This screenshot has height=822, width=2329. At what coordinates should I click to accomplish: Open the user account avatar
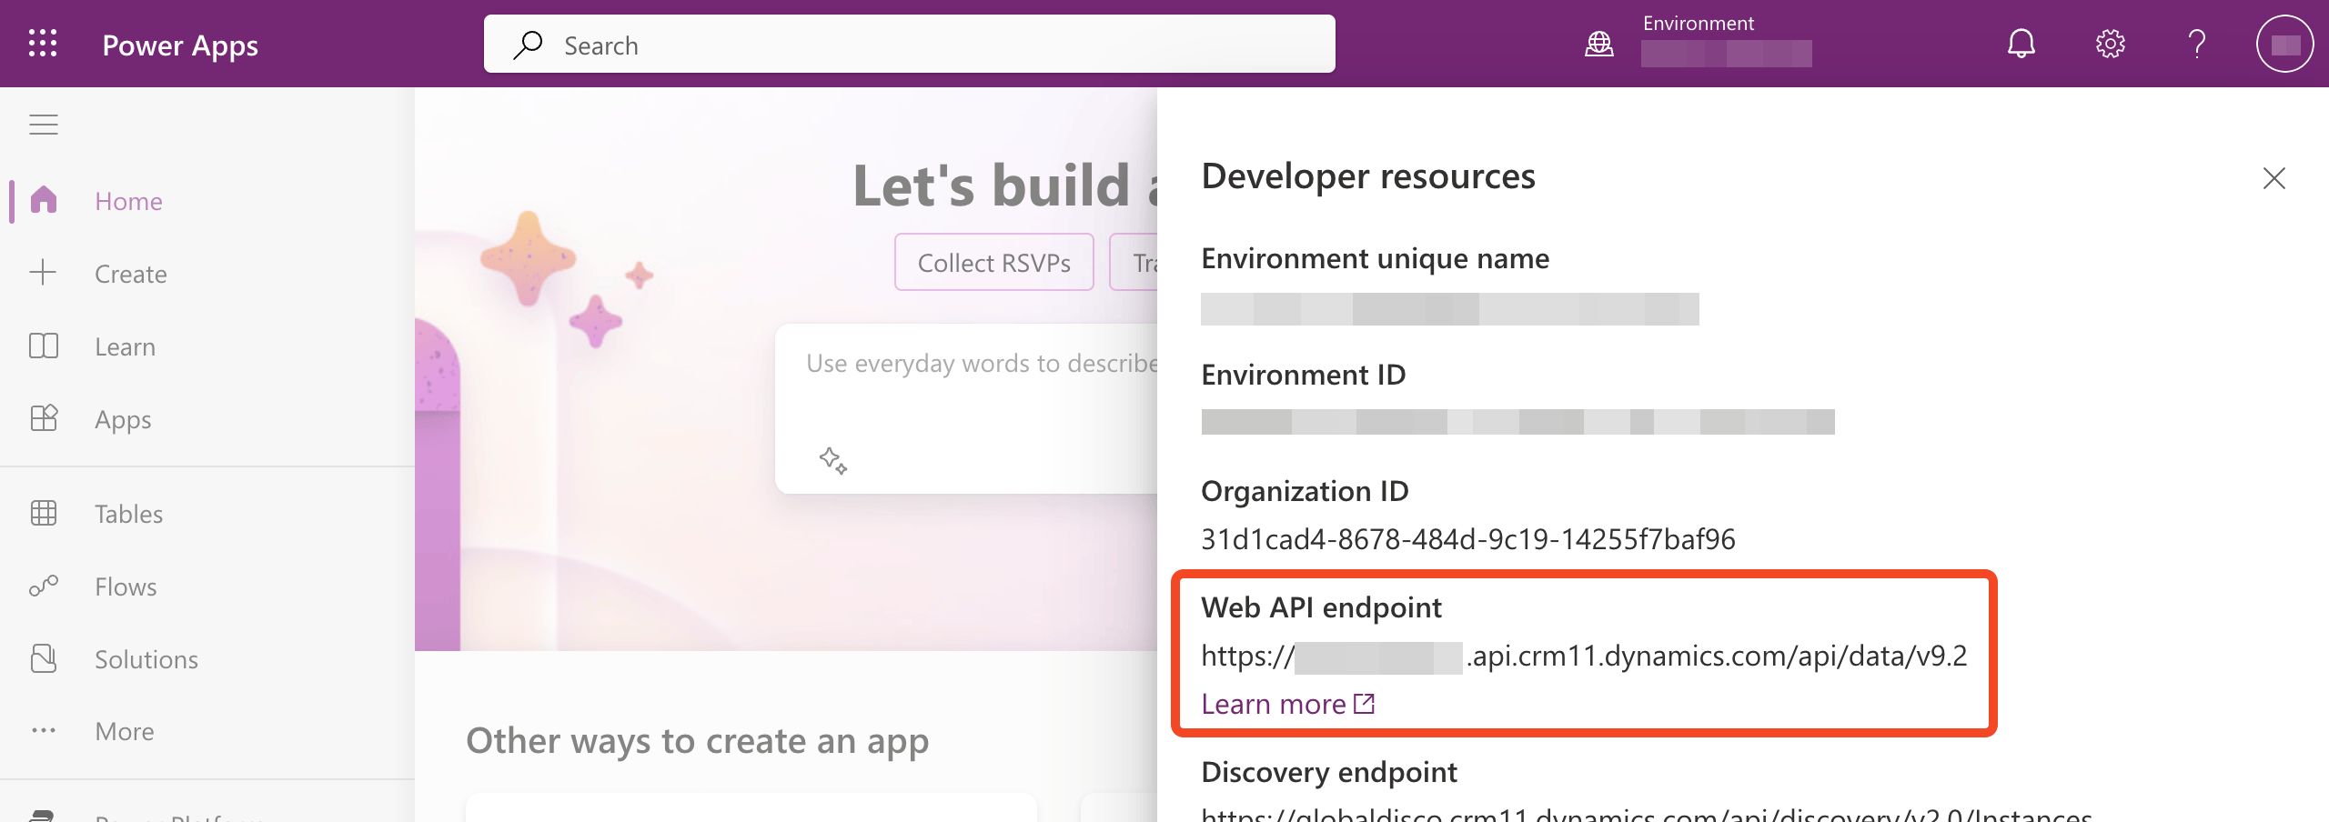coord(2284,44)
